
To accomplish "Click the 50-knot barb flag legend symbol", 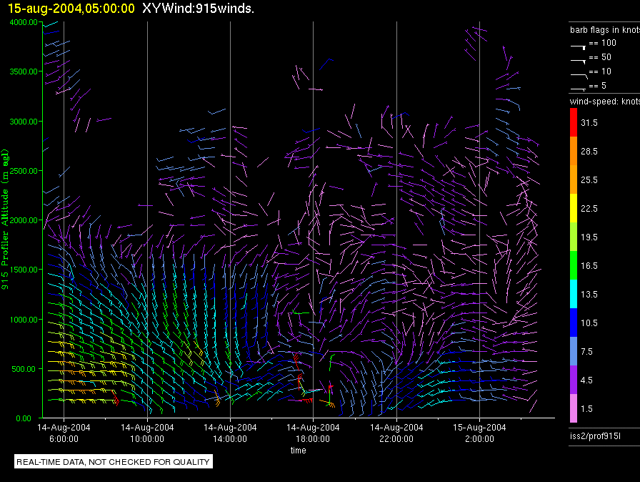I will (x=579, y=62).
